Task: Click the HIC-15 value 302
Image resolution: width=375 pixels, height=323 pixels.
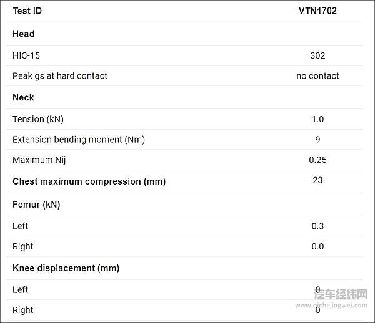Action: pos(317,55)
